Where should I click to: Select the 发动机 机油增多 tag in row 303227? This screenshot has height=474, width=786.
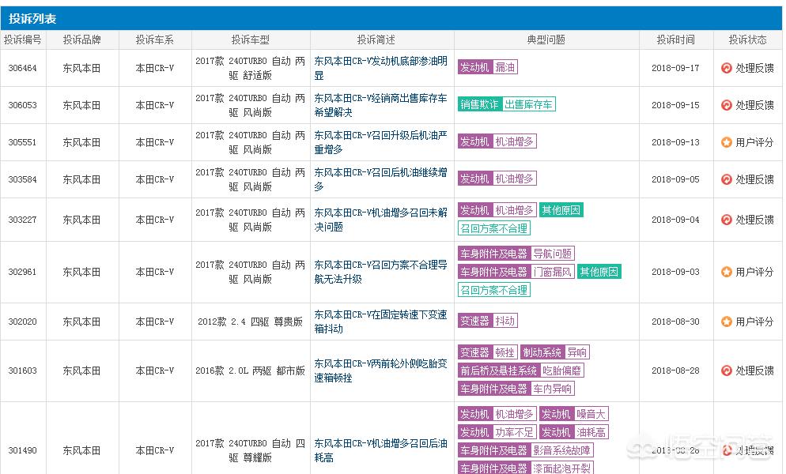tap(497, 210)
